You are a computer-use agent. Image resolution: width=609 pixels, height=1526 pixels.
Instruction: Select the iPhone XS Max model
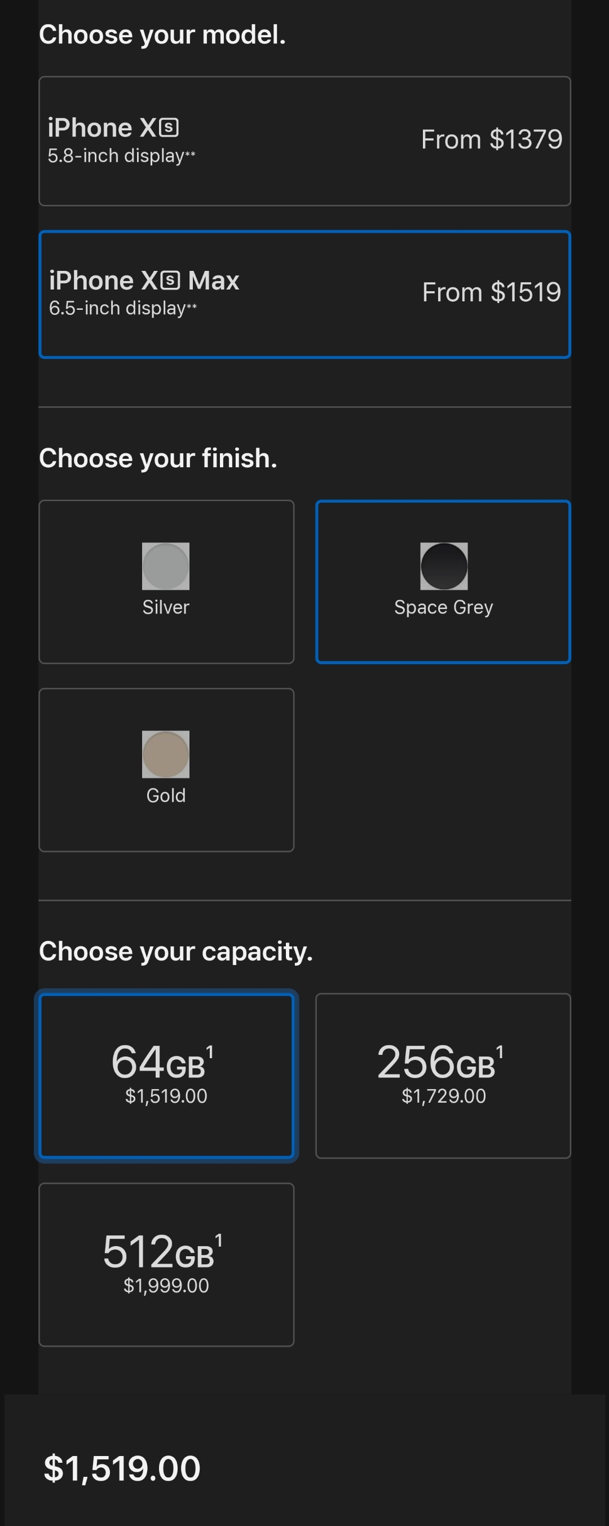(304, 295)
